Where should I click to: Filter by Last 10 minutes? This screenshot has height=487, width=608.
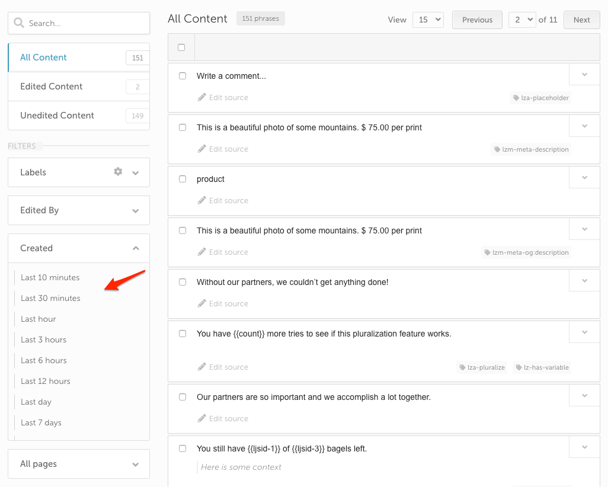click(50, 277)
